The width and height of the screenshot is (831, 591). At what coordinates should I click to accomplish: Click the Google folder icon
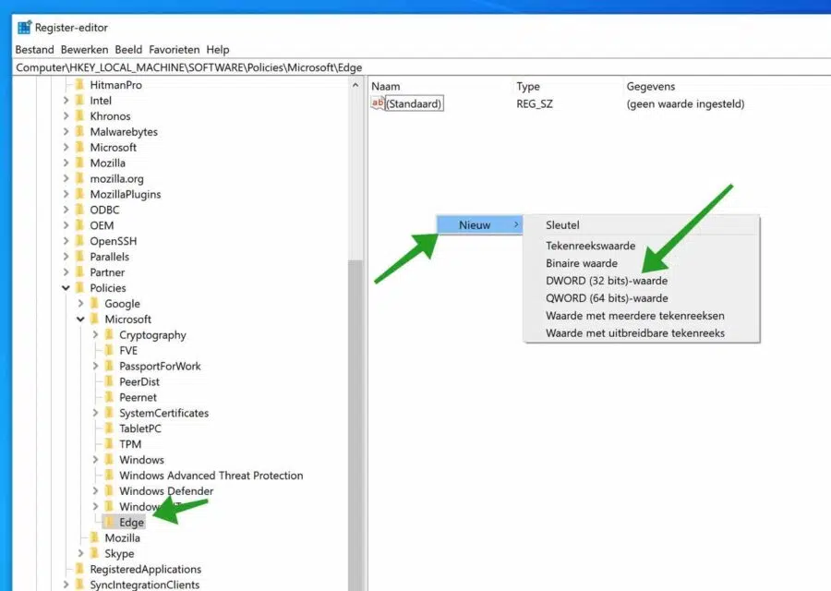[x=95, y=304]
